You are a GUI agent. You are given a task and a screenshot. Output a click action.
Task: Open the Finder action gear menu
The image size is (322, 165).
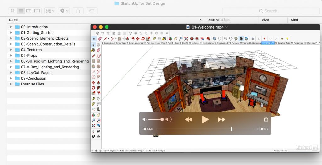[x=64, y=11]
